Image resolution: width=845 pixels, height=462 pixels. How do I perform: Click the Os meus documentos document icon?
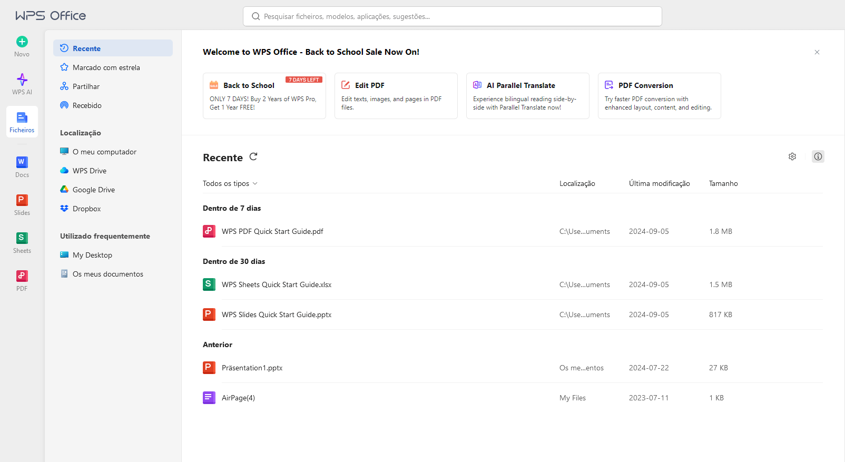64,274
